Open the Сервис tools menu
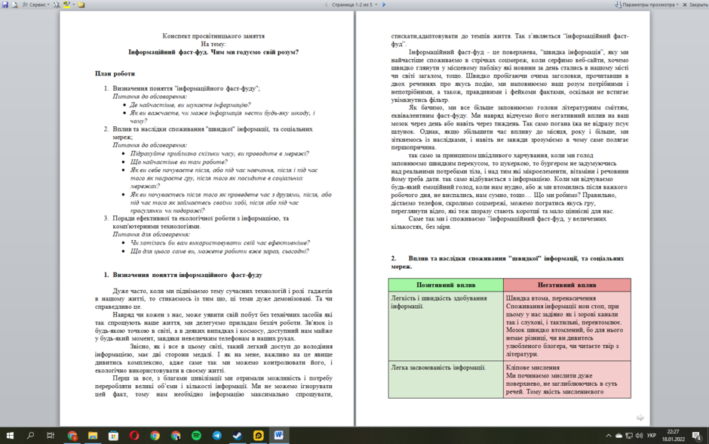The width and height of the screenshot is (709, 444). (36, 5)
